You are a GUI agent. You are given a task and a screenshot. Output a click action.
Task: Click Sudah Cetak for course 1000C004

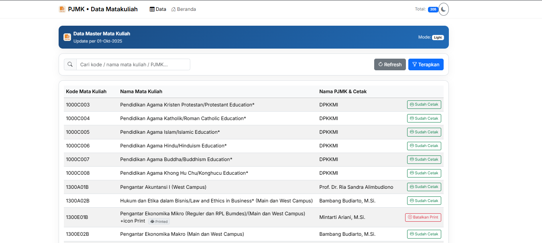coord(424,118)
